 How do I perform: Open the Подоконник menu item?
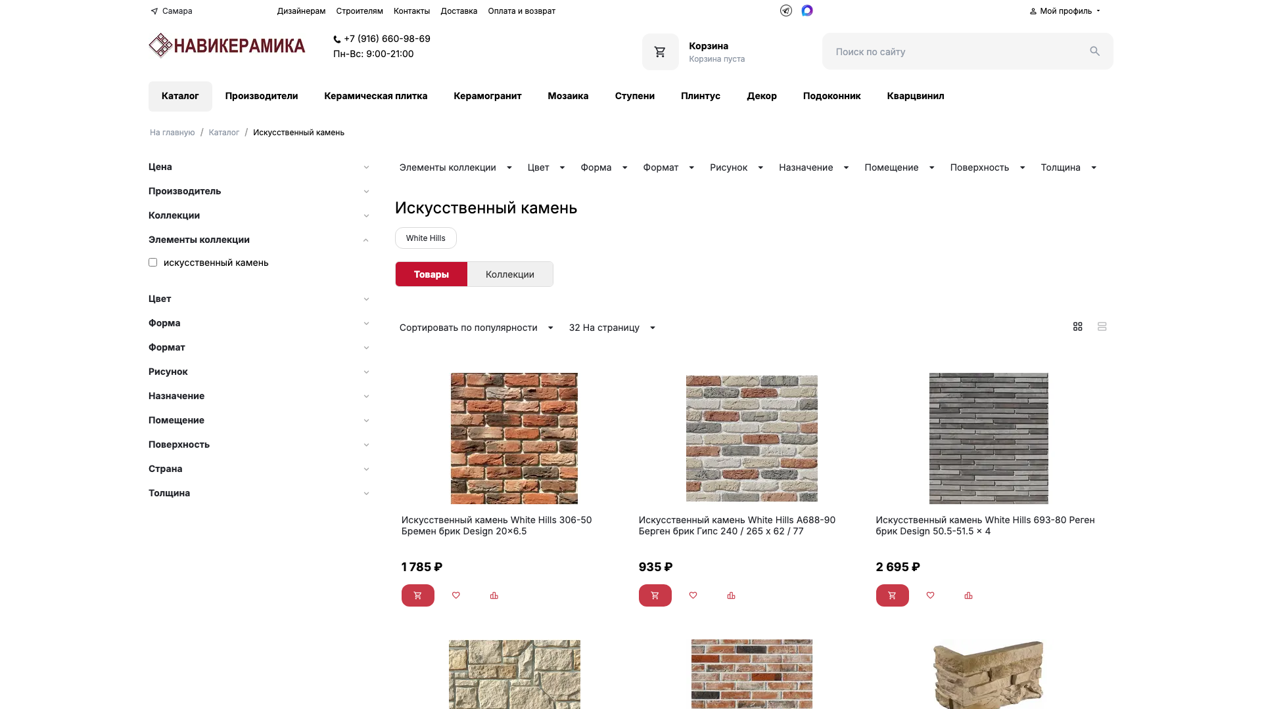point(832,96)
